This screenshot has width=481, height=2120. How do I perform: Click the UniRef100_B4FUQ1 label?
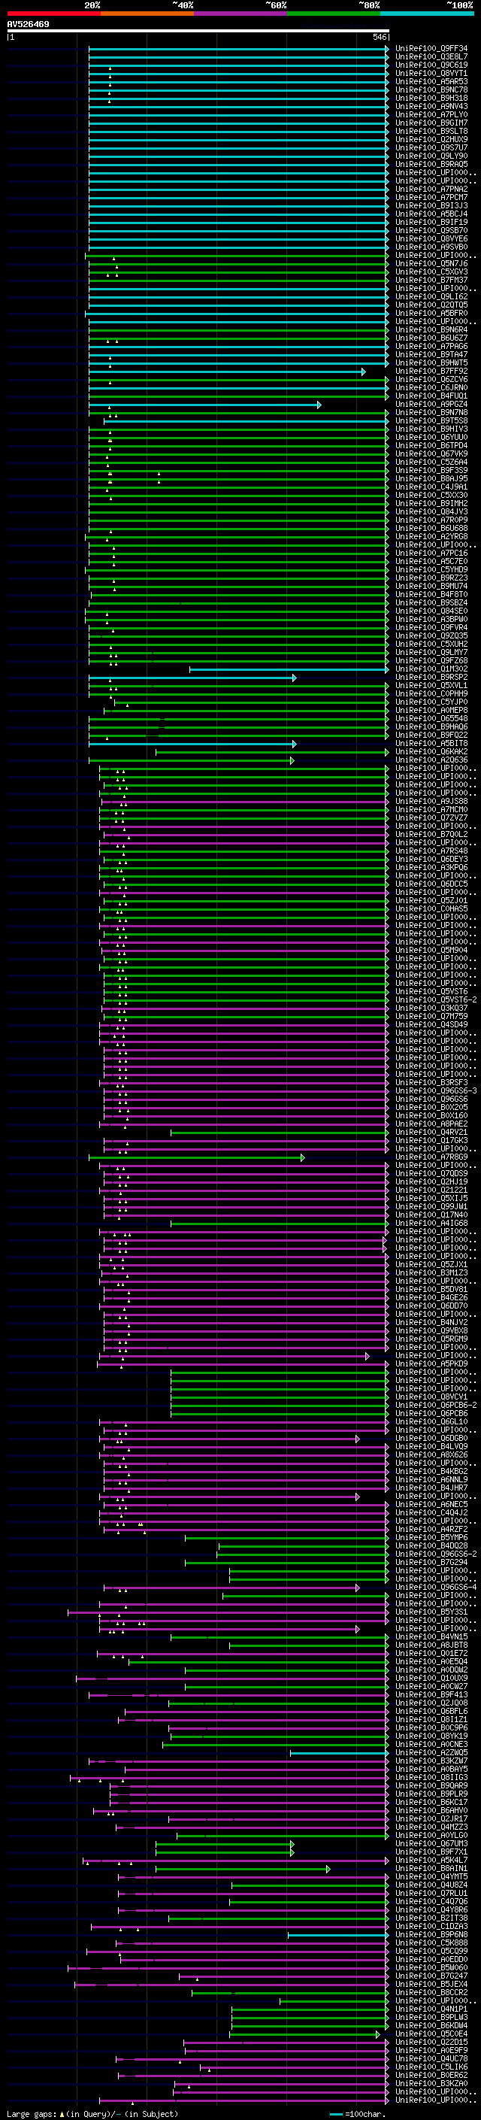click(431, 396)
